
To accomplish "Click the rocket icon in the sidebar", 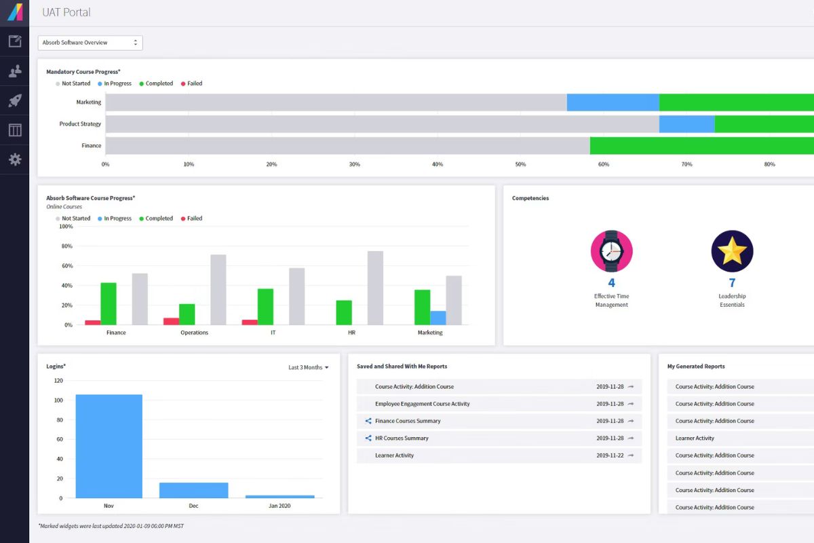I will click(15, 101).
